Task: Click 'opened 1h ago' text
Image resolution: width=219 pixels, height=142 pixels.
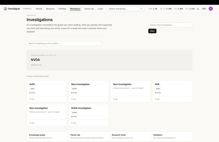Action: pyautogui.click(x=36, y=65)
